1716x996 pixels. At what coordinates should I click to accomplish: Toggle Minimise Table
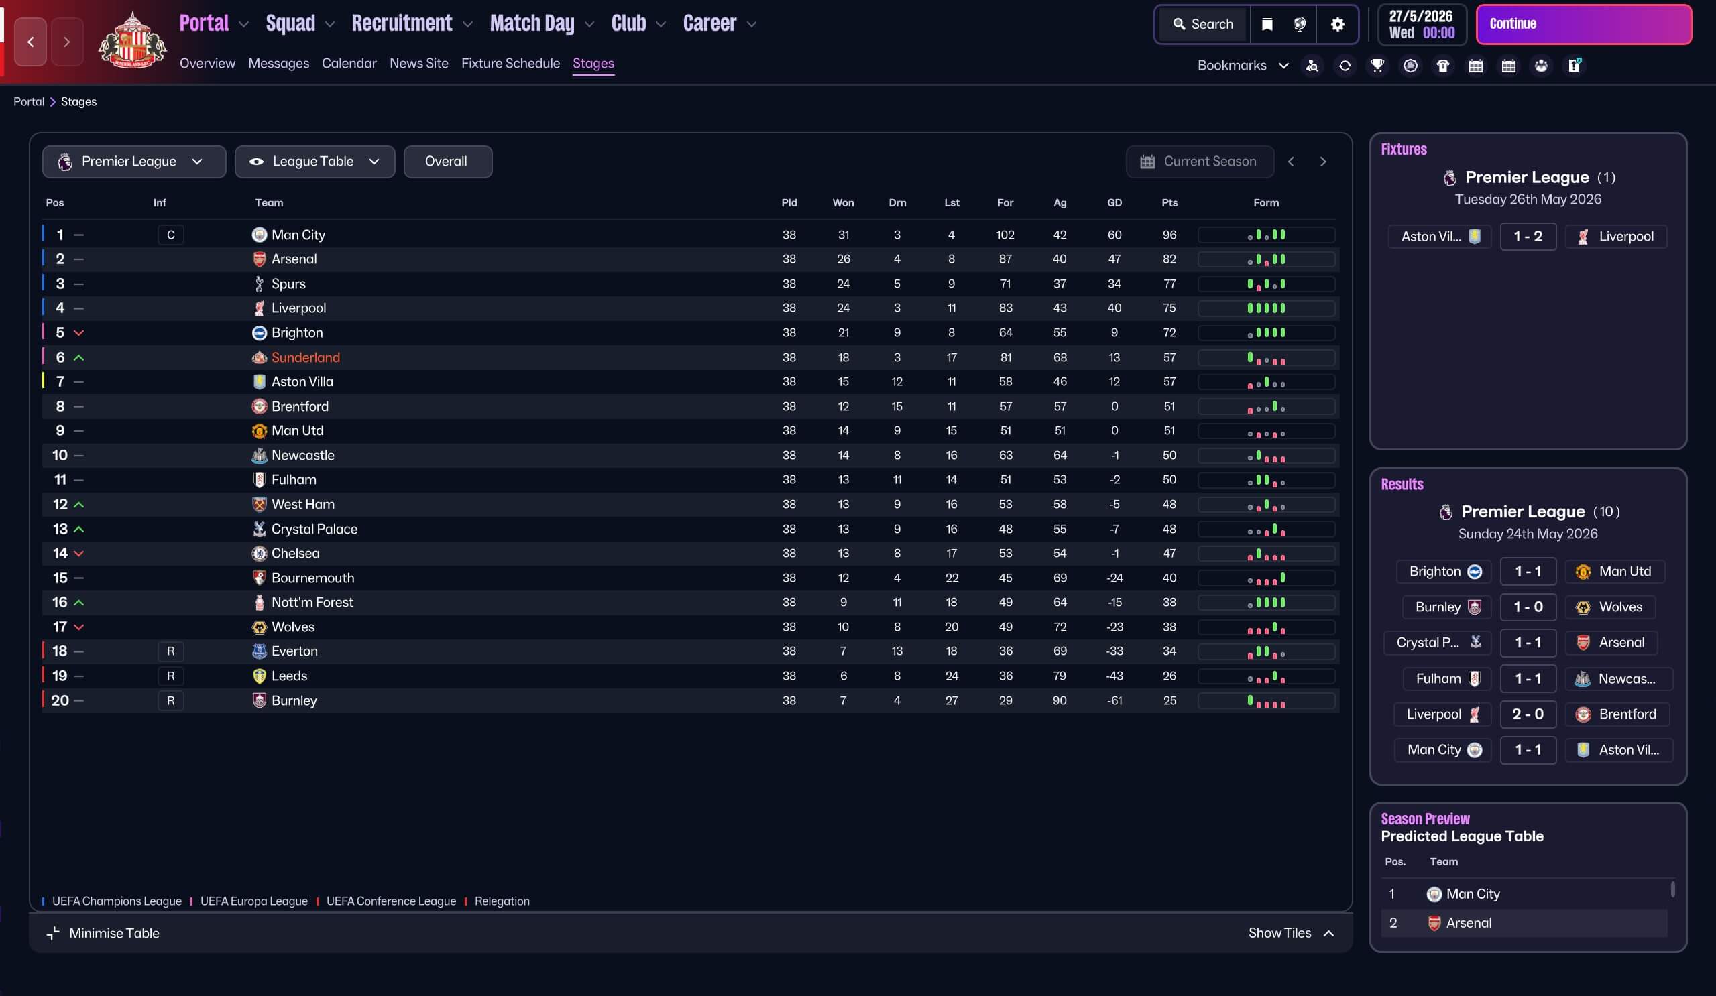pos(103,933)
